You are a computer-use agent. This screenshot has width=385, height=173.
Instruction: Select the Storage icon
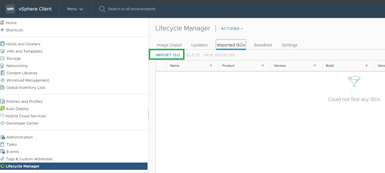(3, 58)
